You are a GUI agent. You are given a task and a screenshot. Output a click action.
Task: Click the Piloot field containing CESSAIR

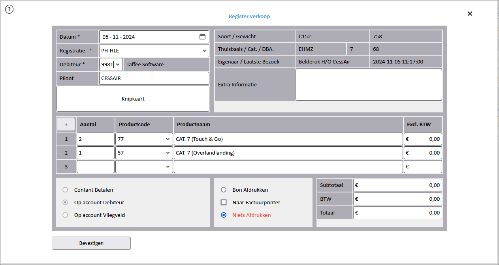click(x=154, y=78)
